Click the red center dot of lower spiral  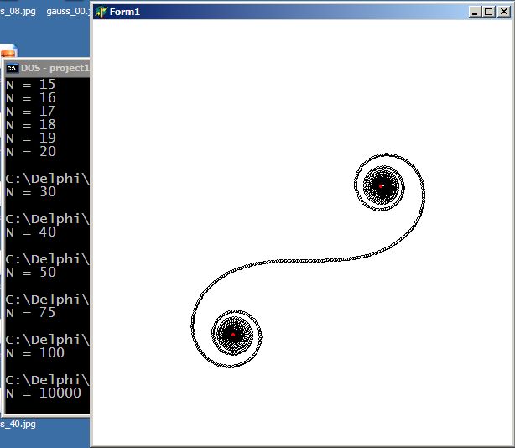coord(233,334)
